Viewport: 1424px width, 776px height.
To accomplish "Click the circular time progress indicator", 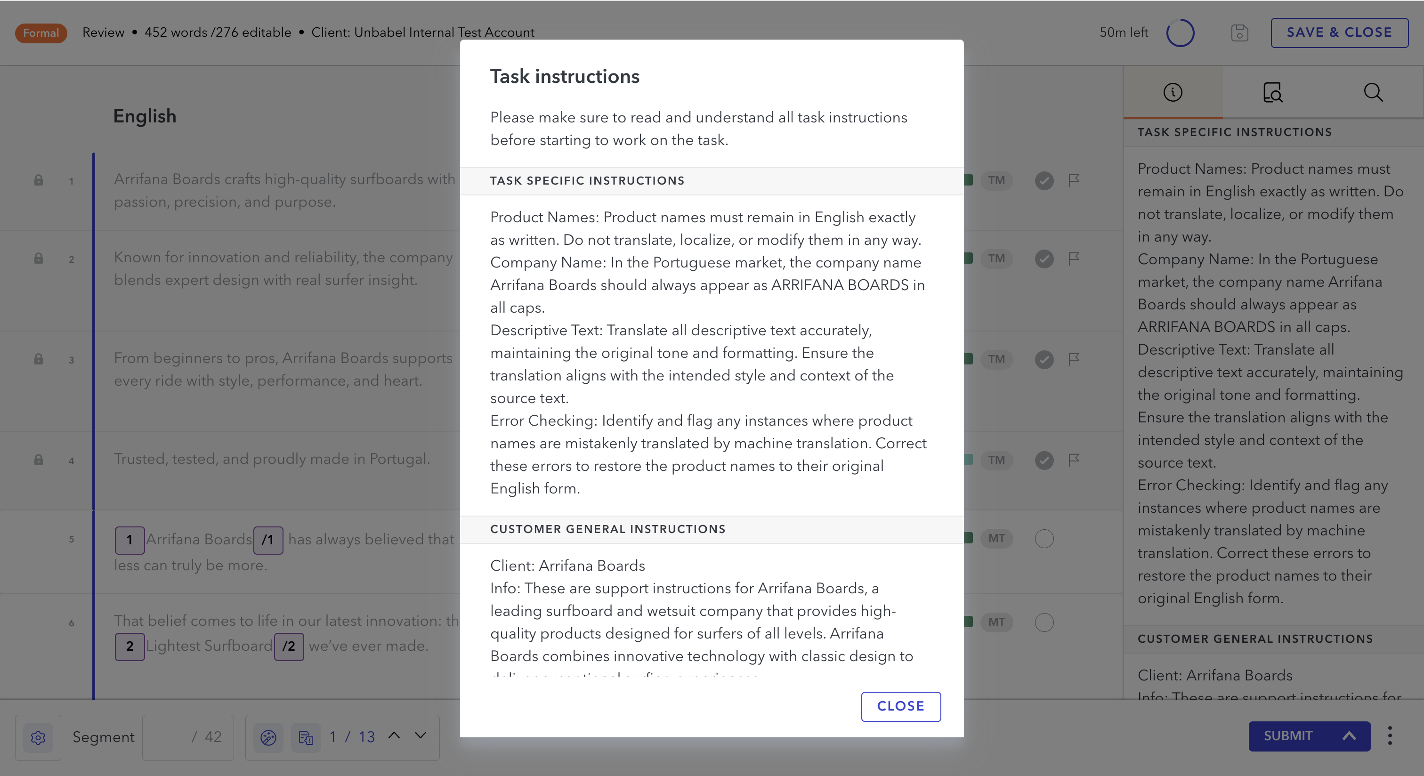I will [1180, 32].
